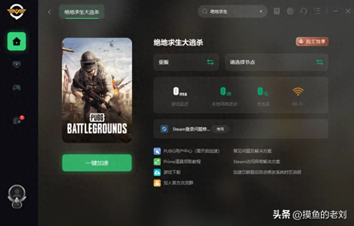This screenshot has height=226, width=354.
Task: Open Steam访问异常解决方案 link
Action: pyautogui.click(x=257, y=162)
